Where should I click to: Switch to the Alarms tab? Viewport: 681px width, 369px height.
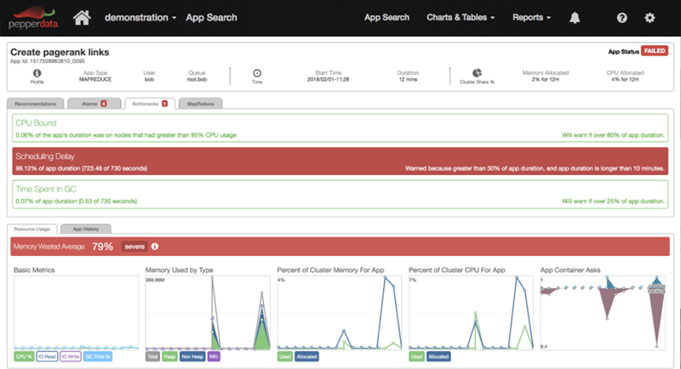pos(94,104)
